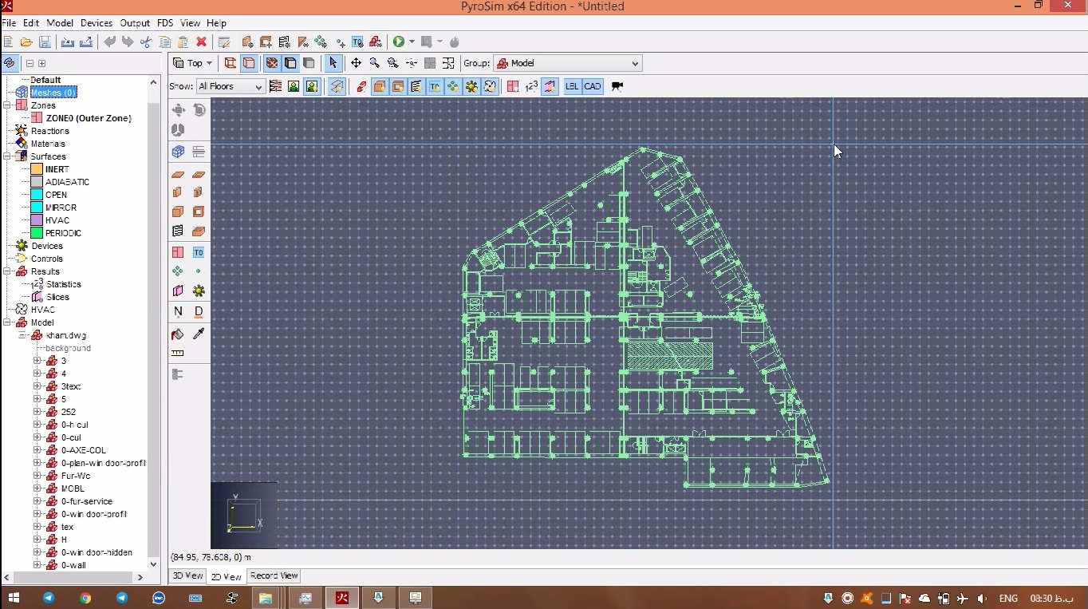Toggle the LBL labels display button
This screenshot has height=609, width=1088.
[x=572, y=86]
